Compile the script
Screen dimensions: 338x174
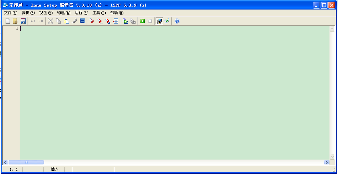(125, 21)
